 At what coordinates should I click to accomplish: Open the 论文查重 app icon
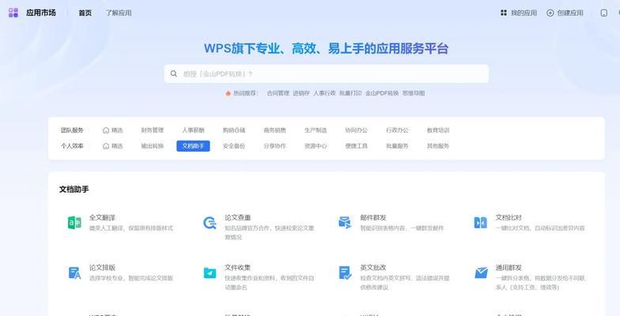pyautogui.click(x=210, y=223)
